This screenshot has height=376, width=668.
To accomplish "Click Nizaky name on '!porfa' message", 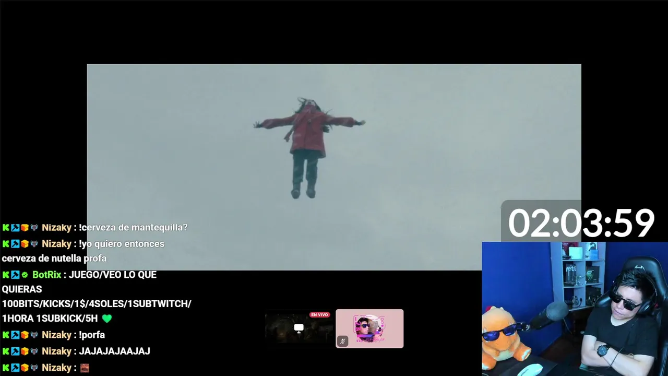I will click(56, 335).
